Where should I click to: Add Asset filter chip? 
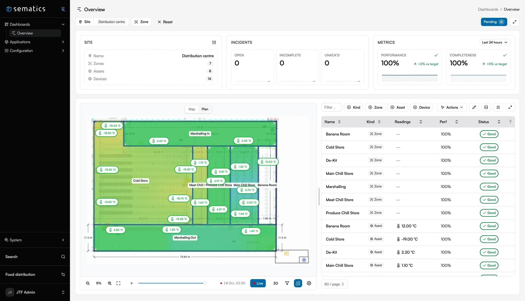pyautogui.click(x=398, y=107)
